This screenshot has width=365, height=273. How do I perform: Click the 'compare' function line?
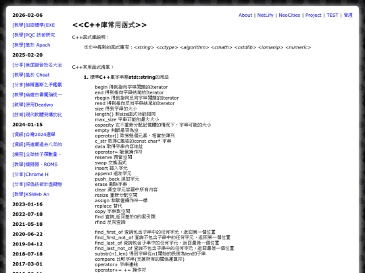(140, 259)
